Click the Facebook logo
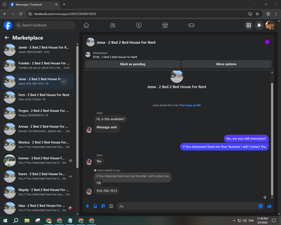Image resolution: width=281 pixels, height=225 pixels. (8, 25)
